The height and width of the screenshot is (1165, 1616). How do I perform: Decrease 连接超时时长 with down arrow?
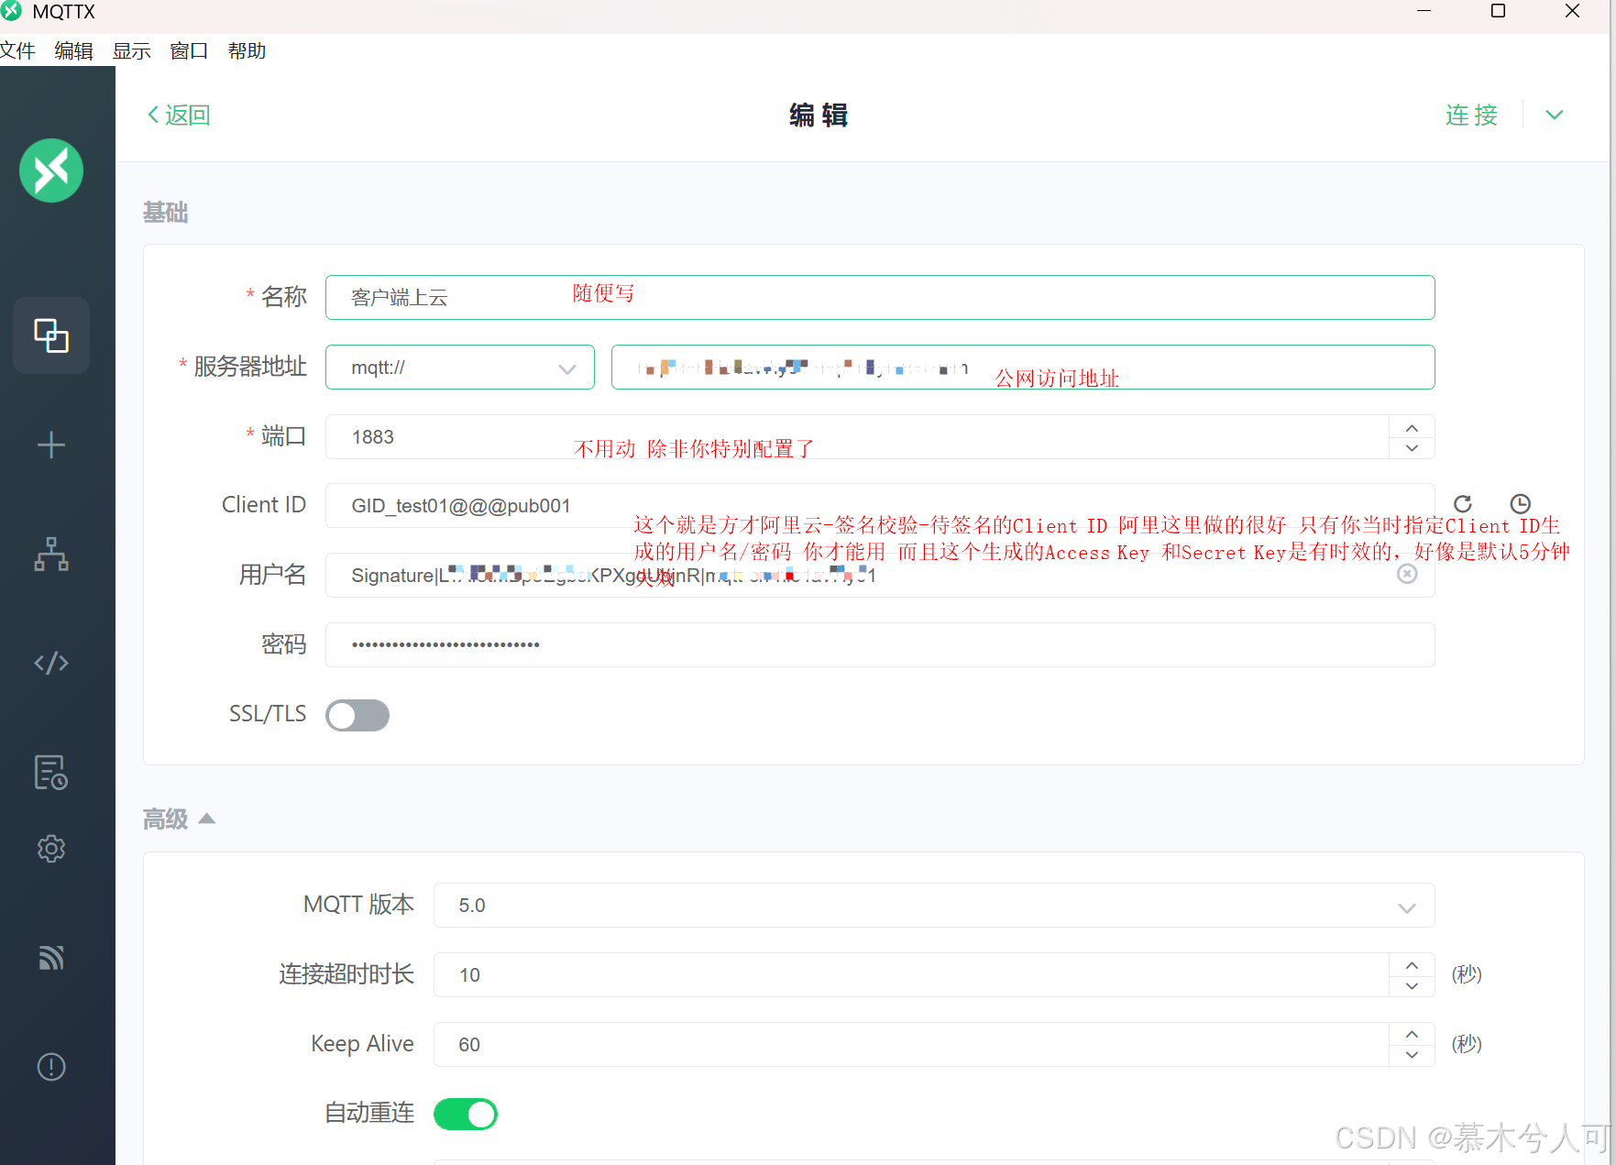(1413, 986)
